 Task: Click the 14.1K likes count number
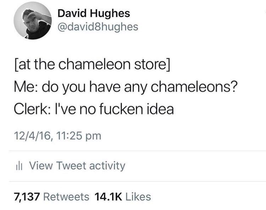(108, 197)
